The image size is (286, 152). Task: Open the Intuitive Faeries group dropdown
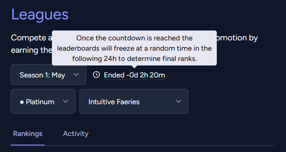coord(134,101)
